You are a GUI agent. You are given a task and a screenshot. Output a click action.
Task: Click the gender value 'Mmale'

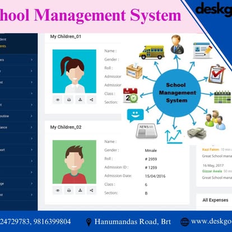point(151,151)
